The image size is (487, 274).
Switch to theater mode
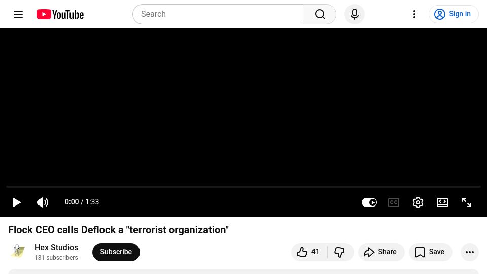[442, 202]
